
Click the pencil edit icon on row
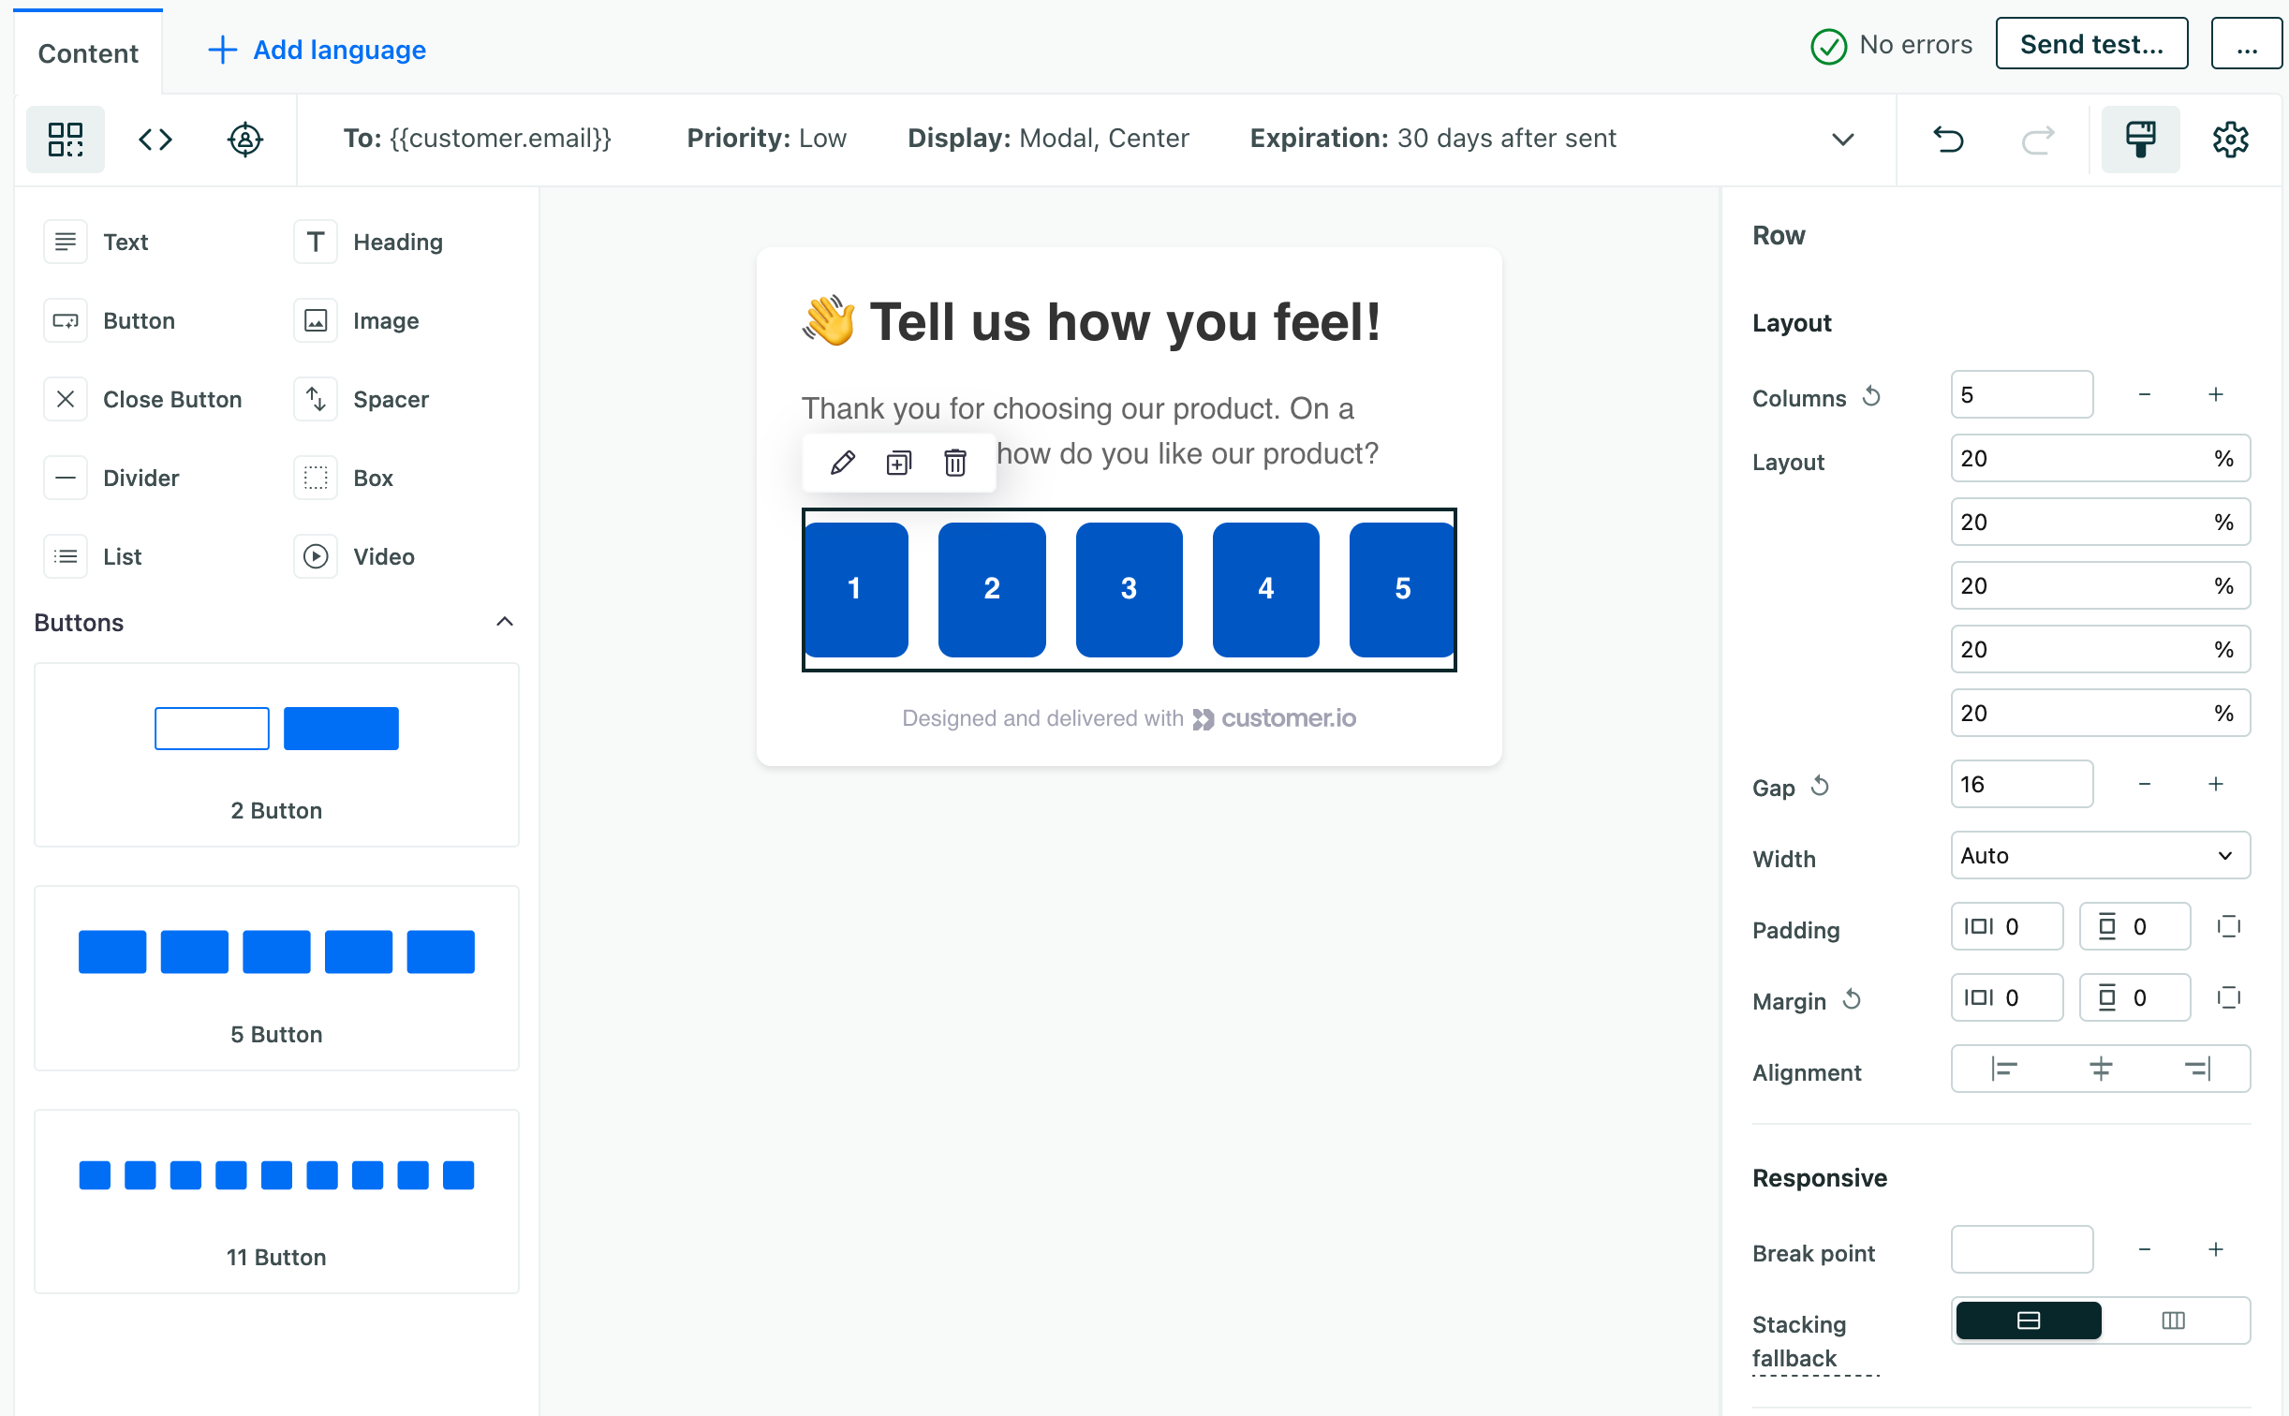[842, 463]
